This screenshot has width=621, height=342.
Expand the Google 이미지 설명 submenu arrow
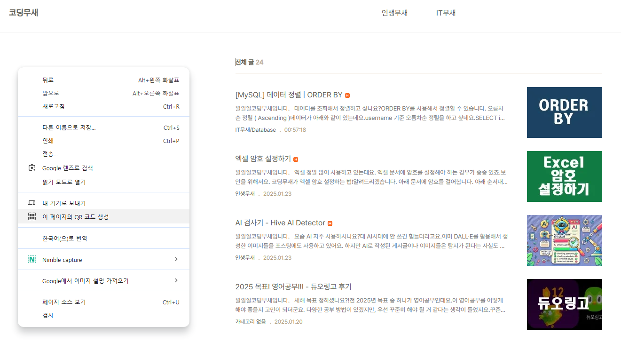(x=176, y=280)
